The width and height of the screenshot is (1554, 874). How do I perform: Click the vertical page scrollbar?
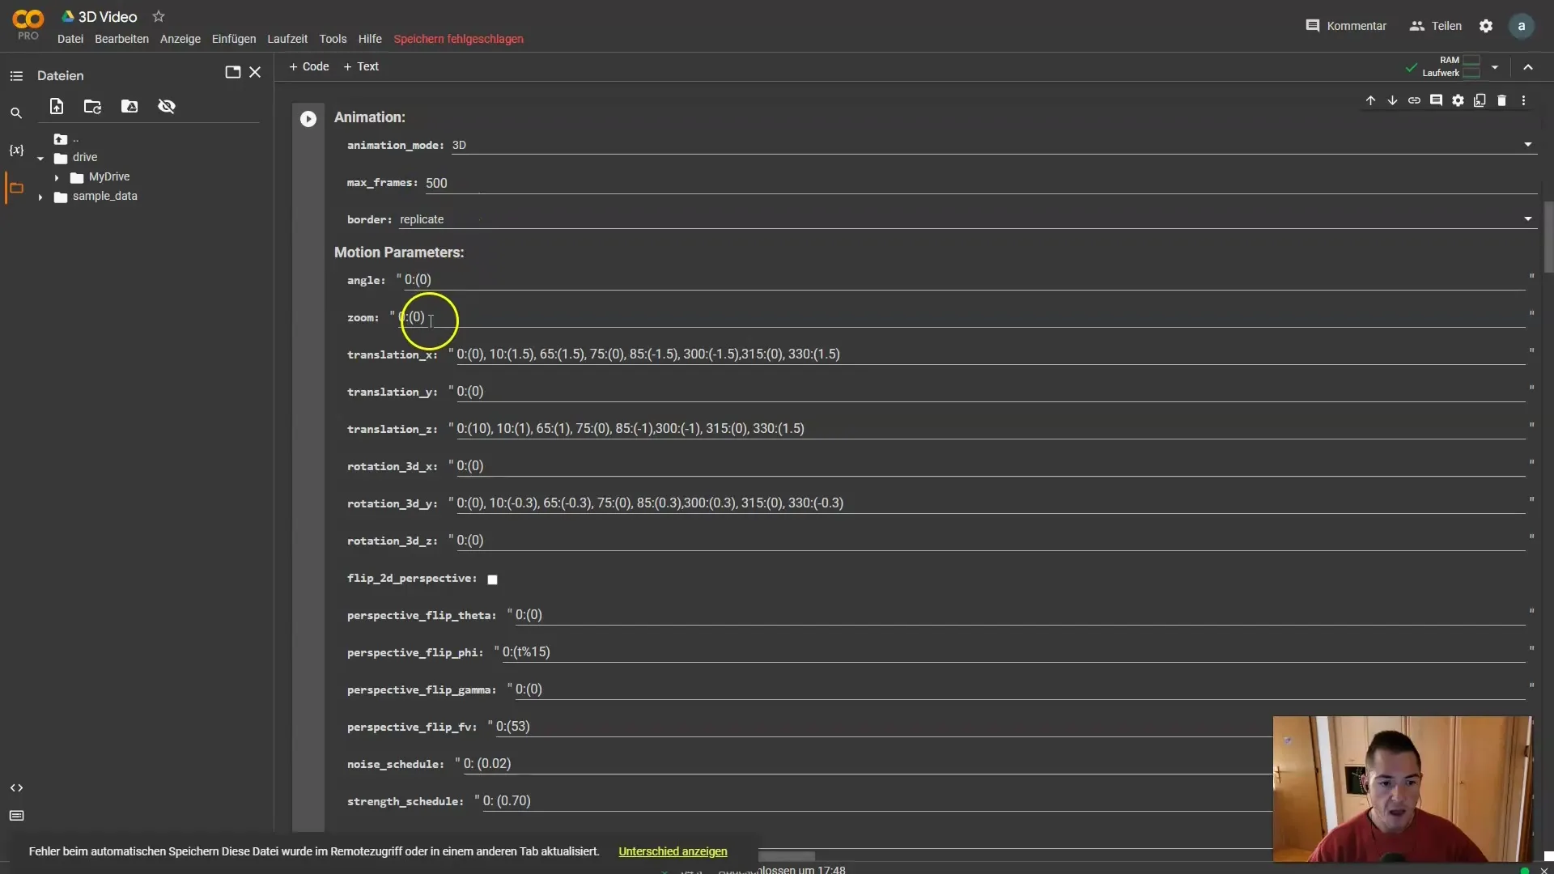tap(1548, 237)
